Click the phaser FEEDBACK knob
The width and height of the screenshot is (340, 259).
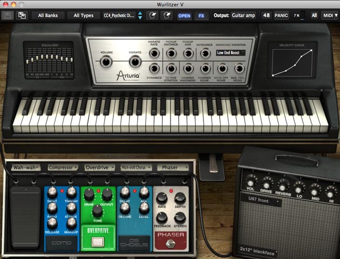[x=162, y=217]
